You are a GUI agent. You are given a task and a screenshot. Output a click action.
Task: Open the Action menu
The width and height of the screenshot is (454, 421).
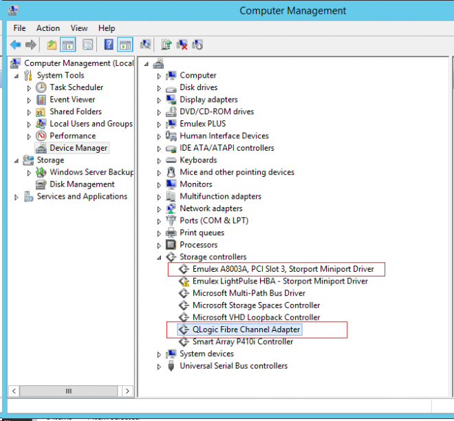pos(48,28)
